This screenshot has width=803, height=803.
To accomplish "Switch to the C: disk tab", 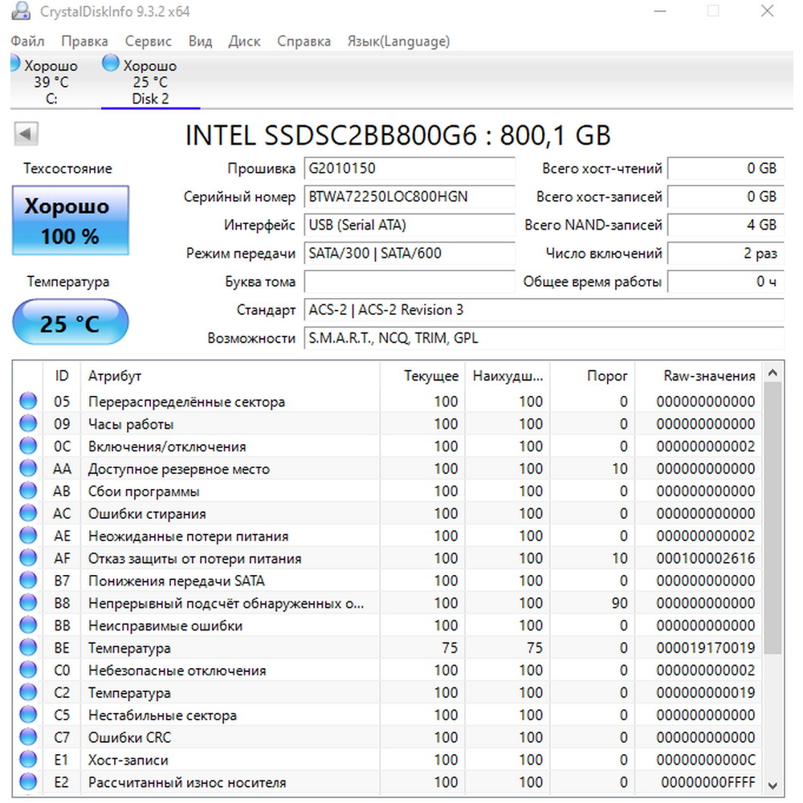I will pos(50,81).
